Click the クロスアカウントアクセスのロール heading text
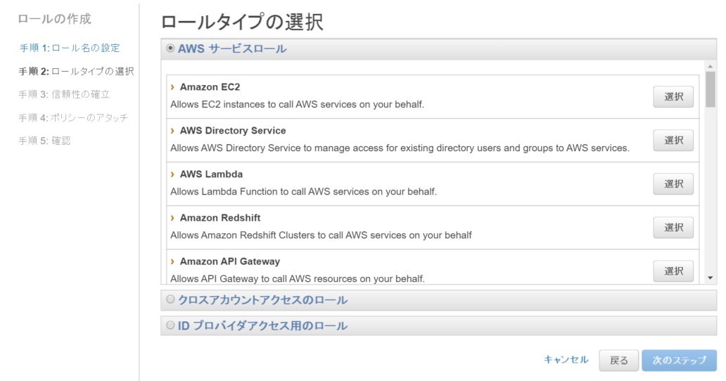The height and width of the screenshot is (381, 726). [262, 299]
